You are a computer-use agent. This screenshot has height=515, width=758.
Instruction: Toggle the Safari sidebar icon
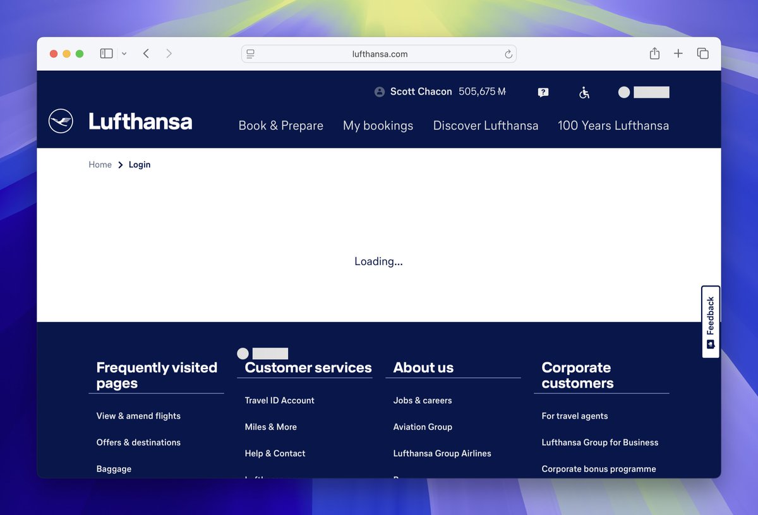click(x=106, y=54)
